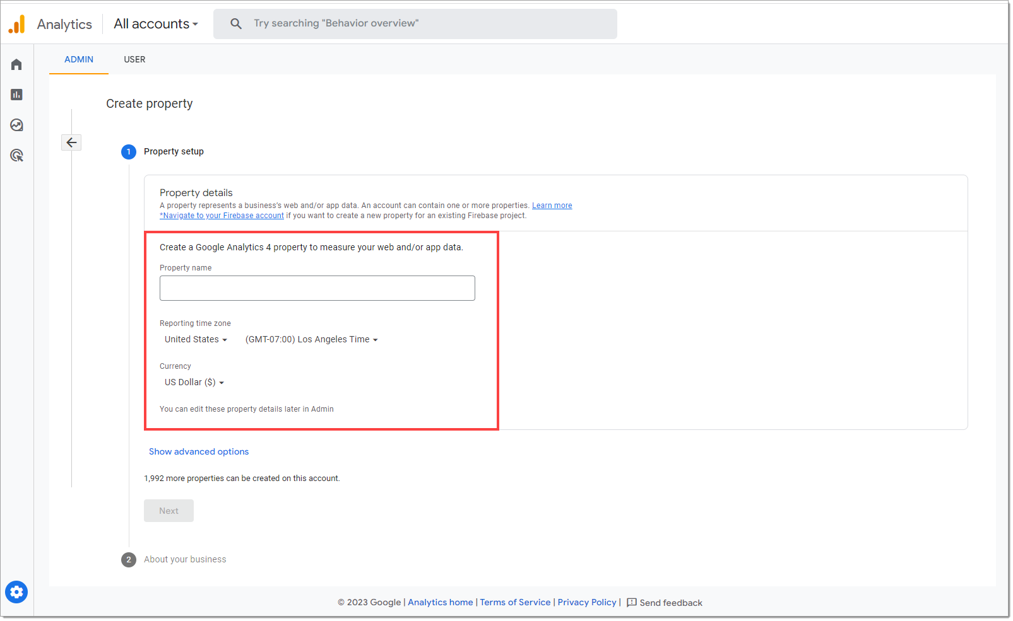Click the Google Analytics logo
Viewport: 1013px width, 621px height.
pos(17,24)
